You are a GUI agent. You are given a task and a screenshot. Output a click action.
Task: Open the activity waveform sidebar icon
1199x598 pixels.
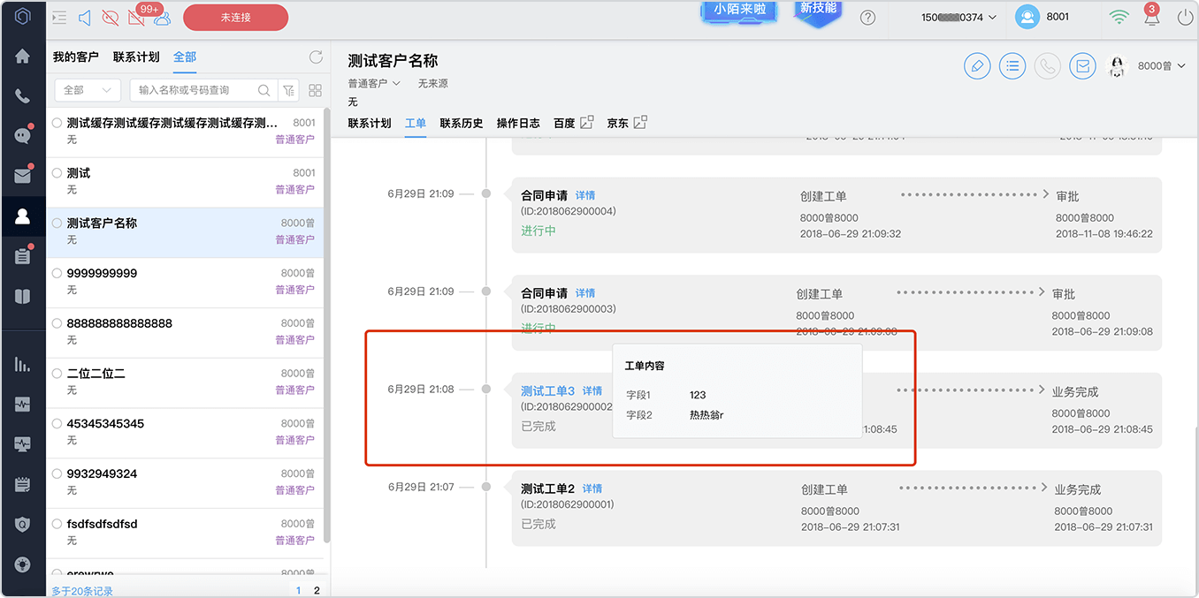22,405
